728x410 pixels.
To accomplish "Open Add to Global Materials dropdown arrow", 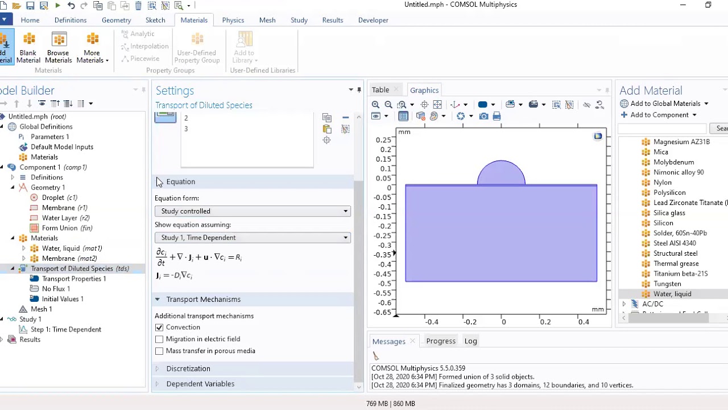I will tap(706, 104).
